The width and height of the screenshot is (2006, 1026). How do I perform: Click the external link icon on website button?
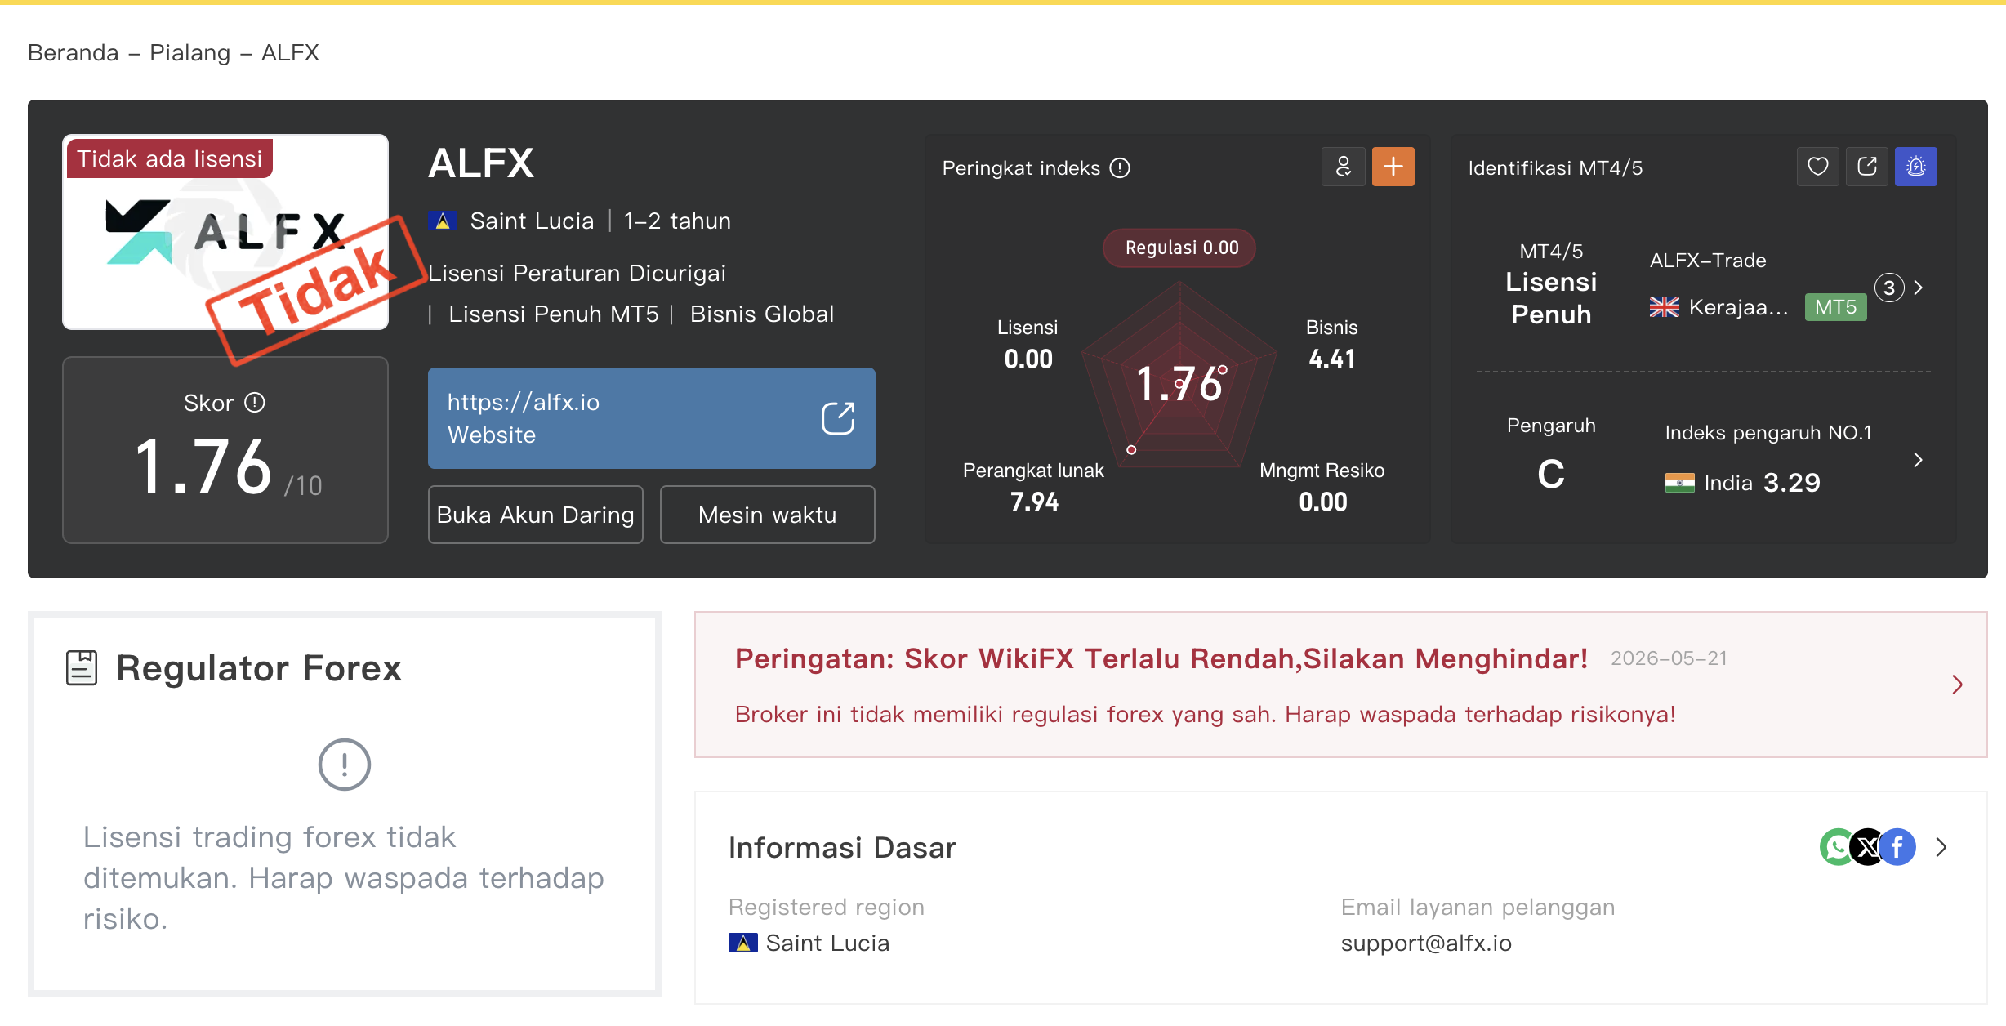click(838, 417)
